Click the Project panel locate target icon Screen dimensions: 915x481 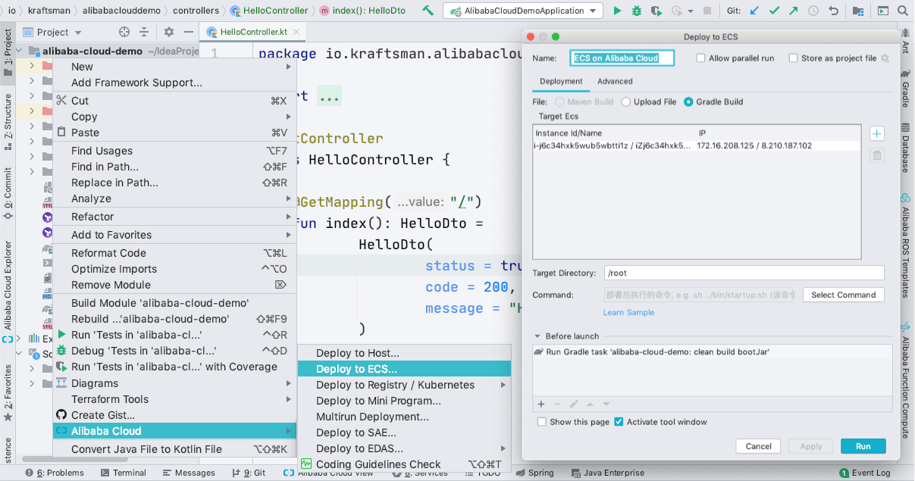point(124,32)
